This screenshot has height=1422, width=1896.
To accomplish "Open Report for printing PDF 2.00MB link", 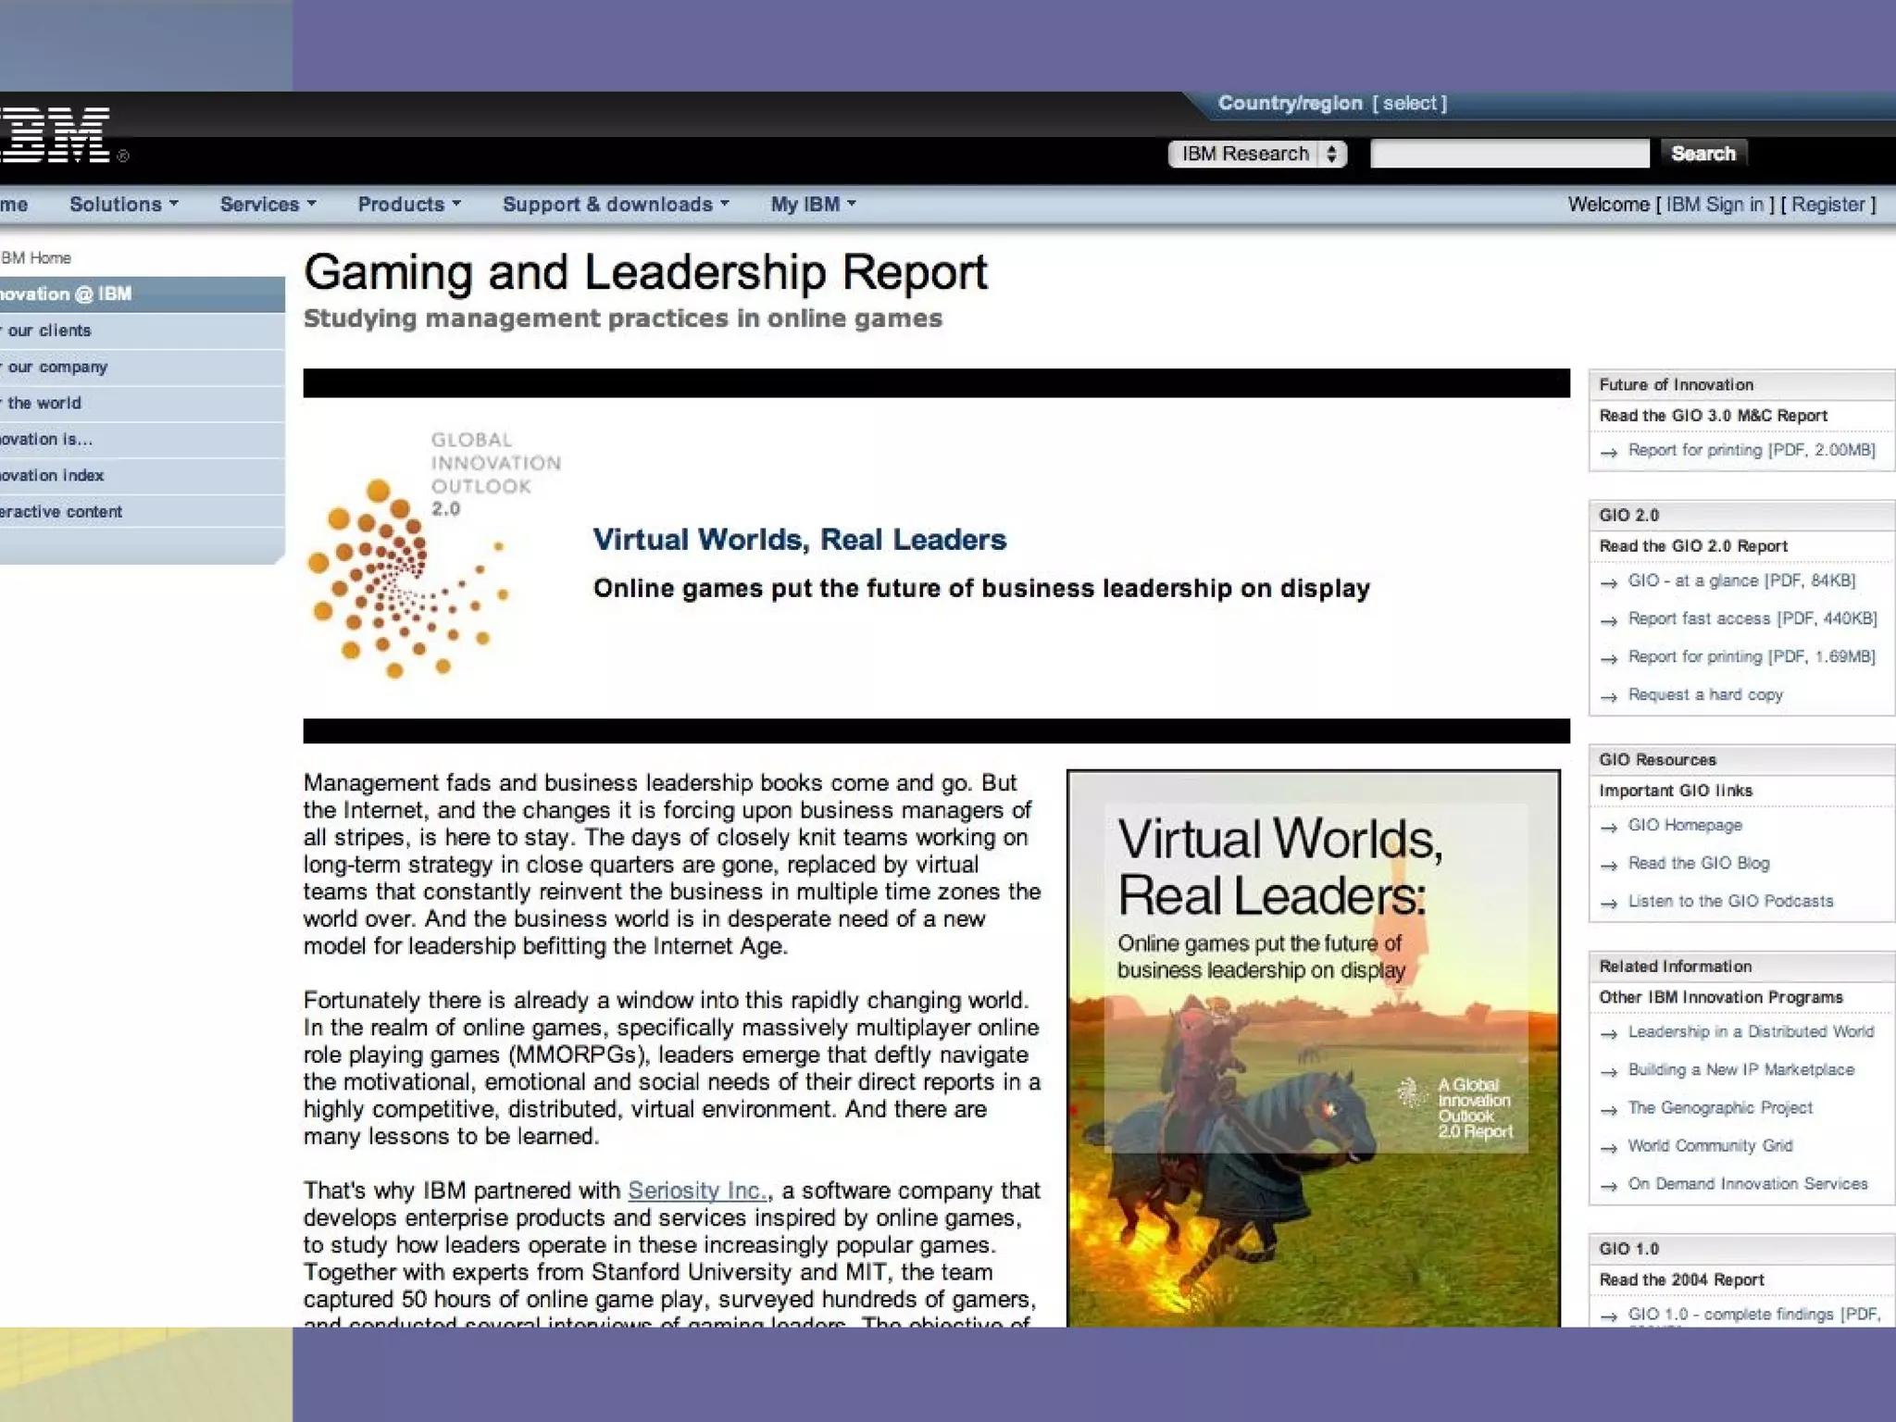I will (1752, 450).
